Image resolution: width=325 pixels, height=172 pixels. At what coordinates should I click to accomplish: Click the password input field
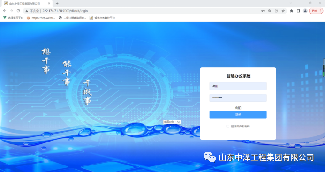[x=238, y=98]
